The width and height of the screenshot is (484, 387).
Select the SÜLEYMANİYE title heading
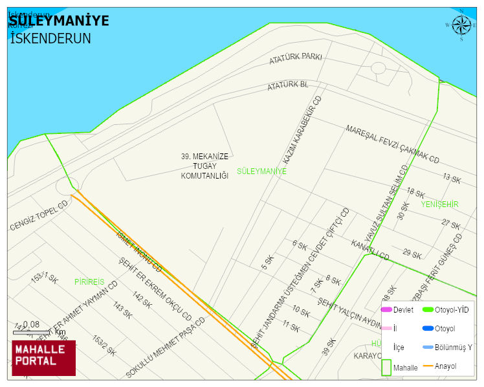coord(59,21)
